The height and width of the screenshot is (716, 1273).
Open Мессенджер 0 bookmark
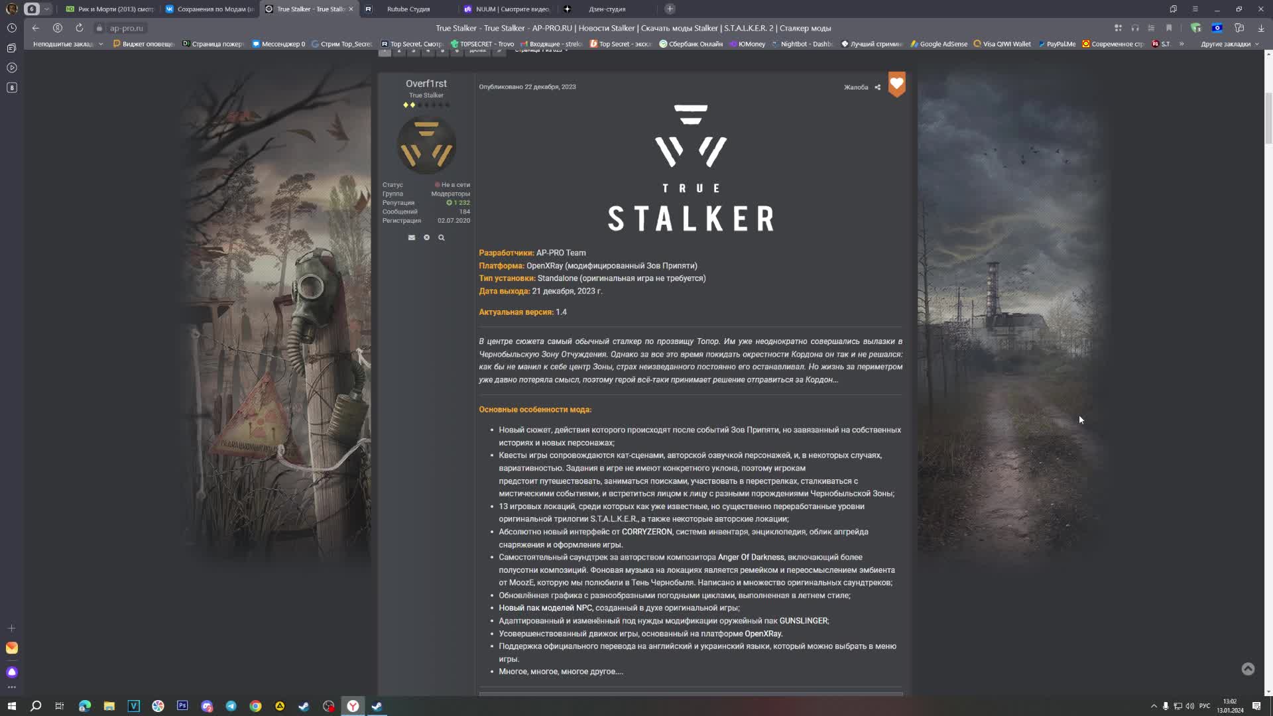tap(278, 44)
